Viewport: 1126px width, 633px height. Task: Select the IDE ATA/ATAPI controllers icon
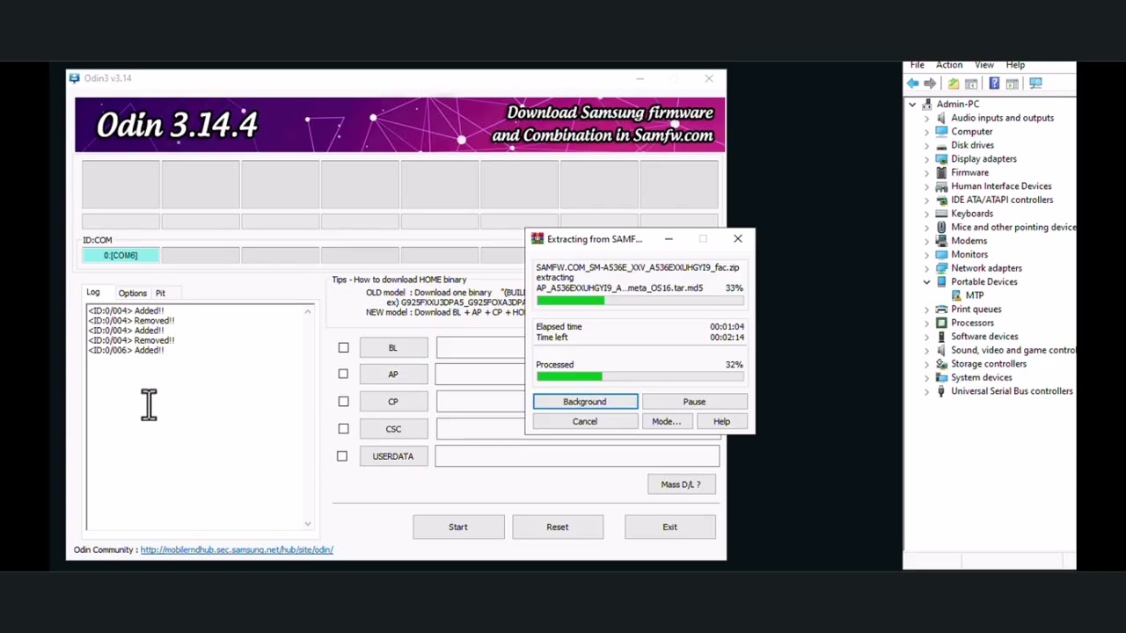click(x=941, y=200)
